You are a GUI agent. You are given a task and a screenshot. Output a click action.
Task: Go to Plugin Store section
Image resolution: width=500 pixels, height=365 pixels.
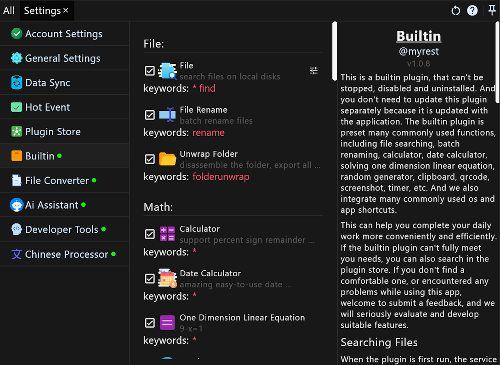[x=53, y=131]
